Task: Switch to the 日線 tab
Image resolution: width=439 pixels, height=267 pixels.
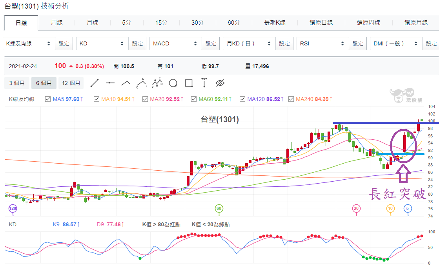Action: 21,23
